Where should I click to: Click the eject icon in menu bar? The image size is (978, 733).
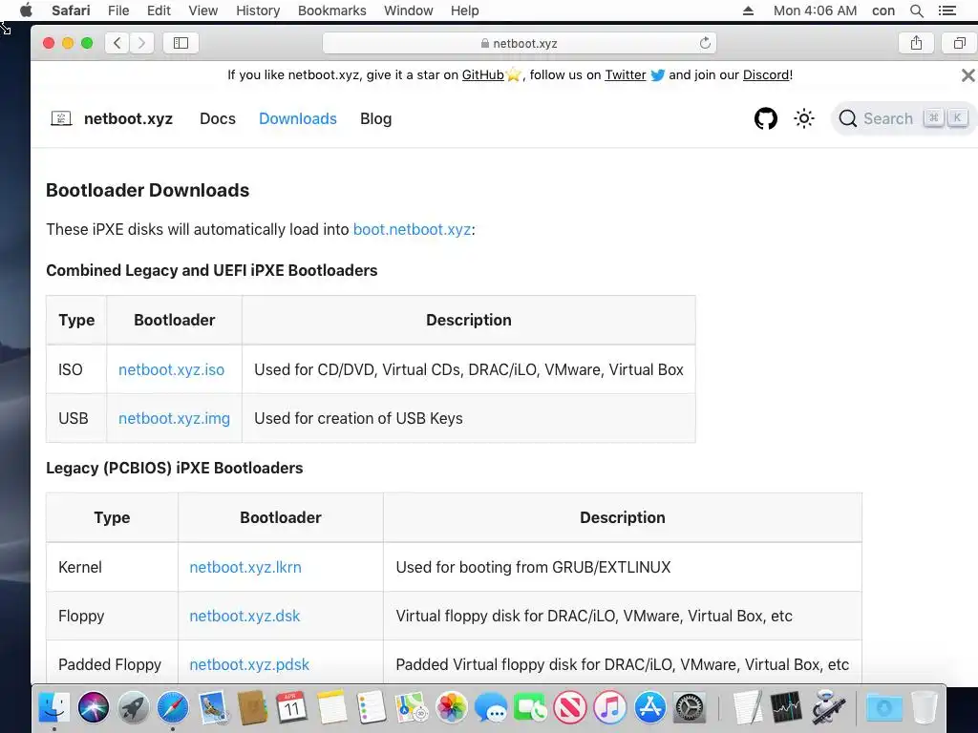(748, 10)
